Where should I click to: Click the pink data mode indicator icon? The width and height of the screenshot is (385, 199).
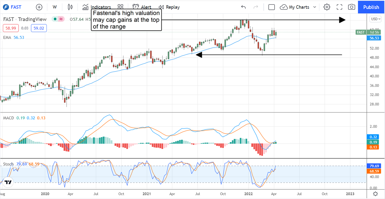point(61,19)
